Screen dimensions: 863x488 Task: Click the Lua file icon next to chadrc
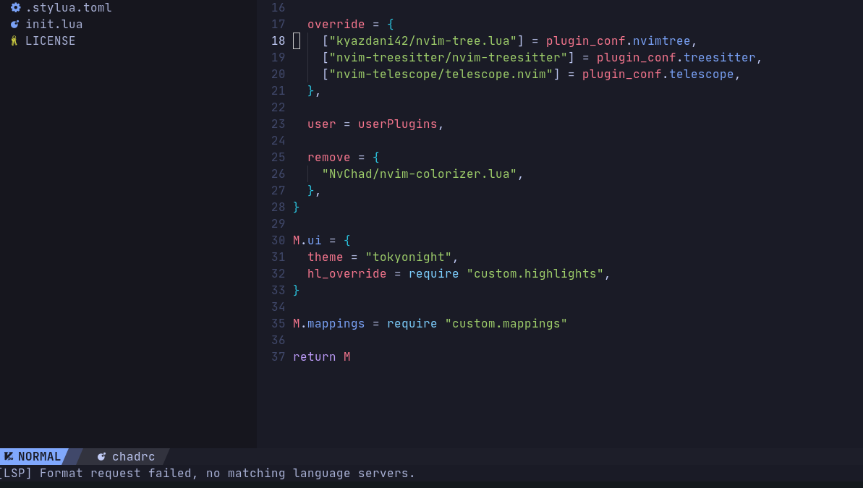pos(102,457)
